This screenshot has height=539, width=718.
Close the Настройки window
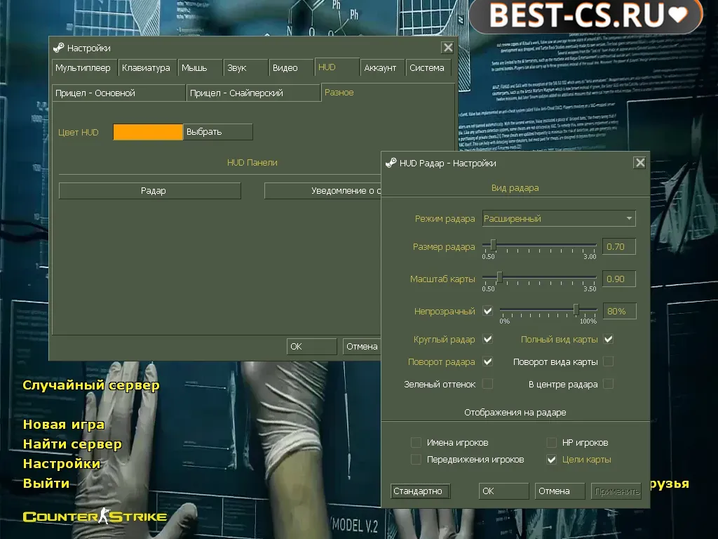(447, 47)
